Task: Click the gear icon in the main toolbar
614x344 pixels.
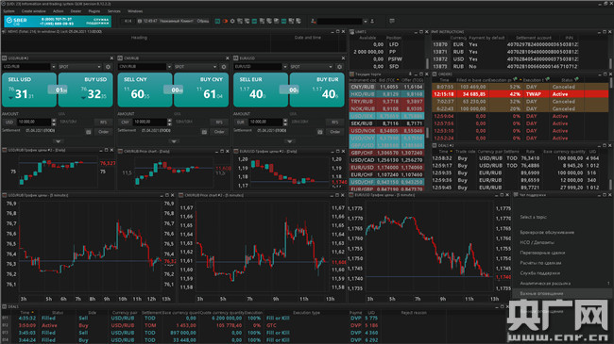Action: (232, 21)
